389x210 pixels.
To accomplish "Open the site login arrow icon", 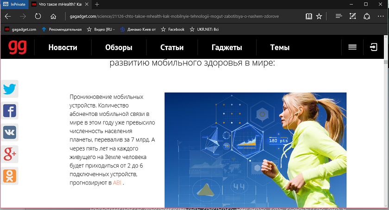I will click(x=374, y=47).
